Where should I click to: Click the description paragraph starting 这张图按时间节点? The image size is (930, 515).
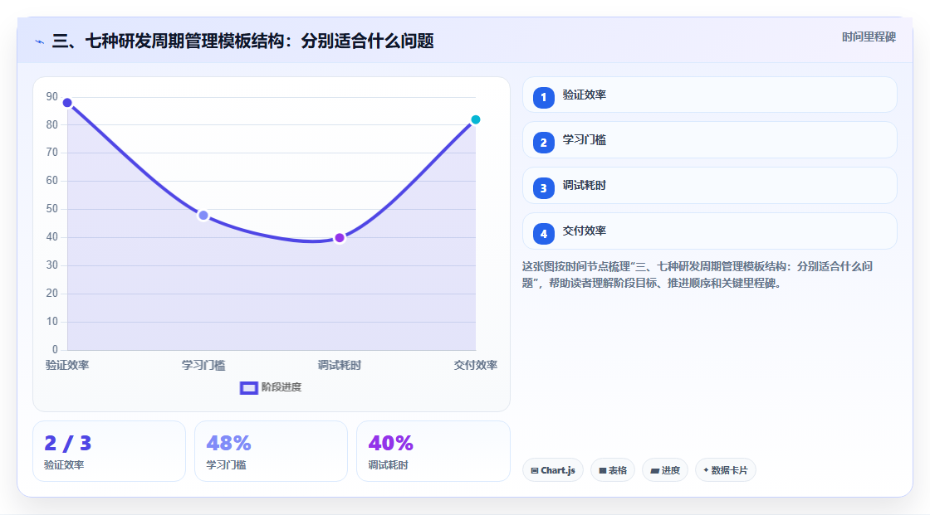697,275
